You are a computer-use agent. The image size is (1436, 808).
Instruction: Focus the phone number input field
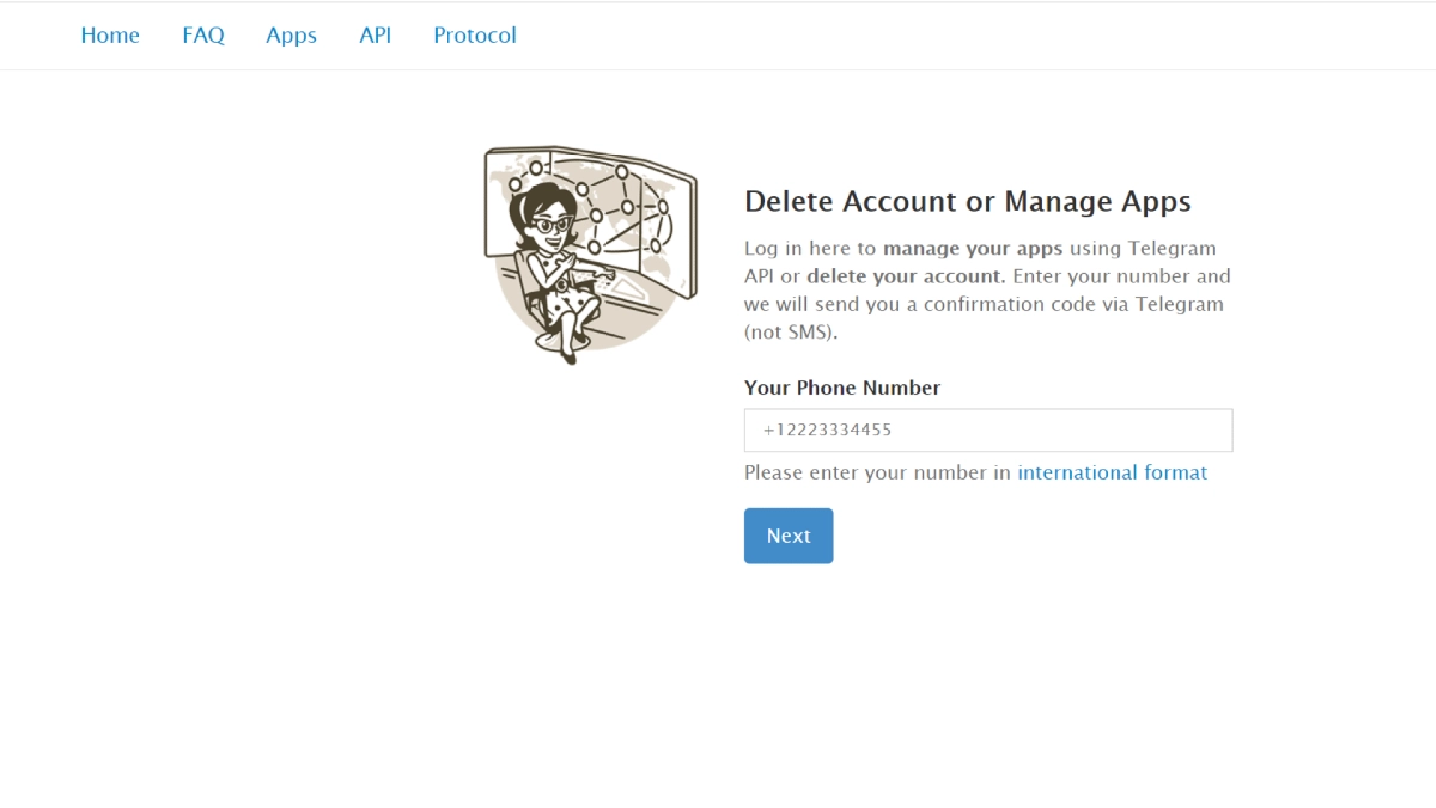click(x=988, y=430)
